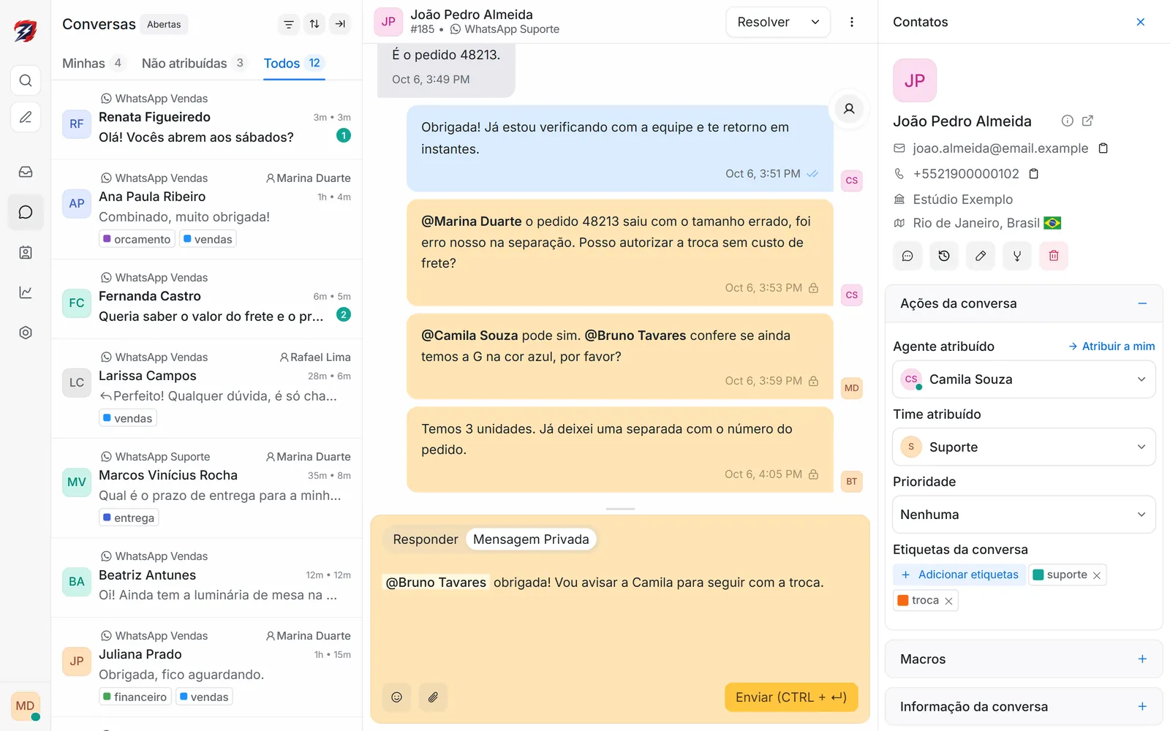Edit the contact details with pencil icon

(x=981, y=256)
